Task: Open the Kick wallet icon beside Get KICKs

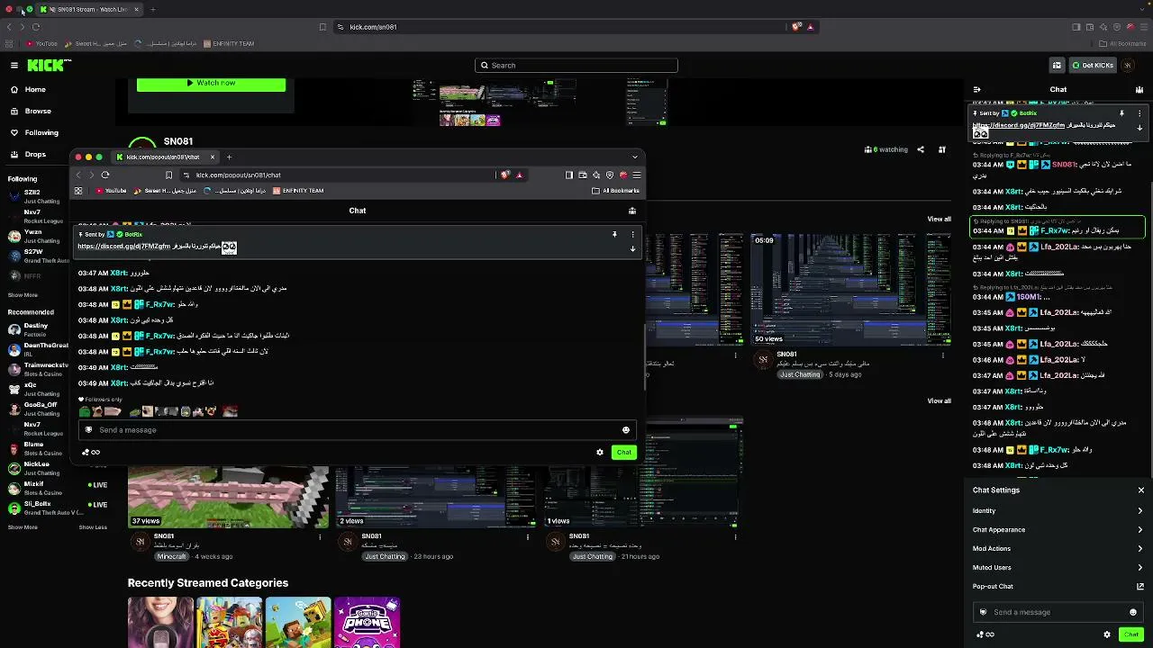Action: [x=1057, y=65]
